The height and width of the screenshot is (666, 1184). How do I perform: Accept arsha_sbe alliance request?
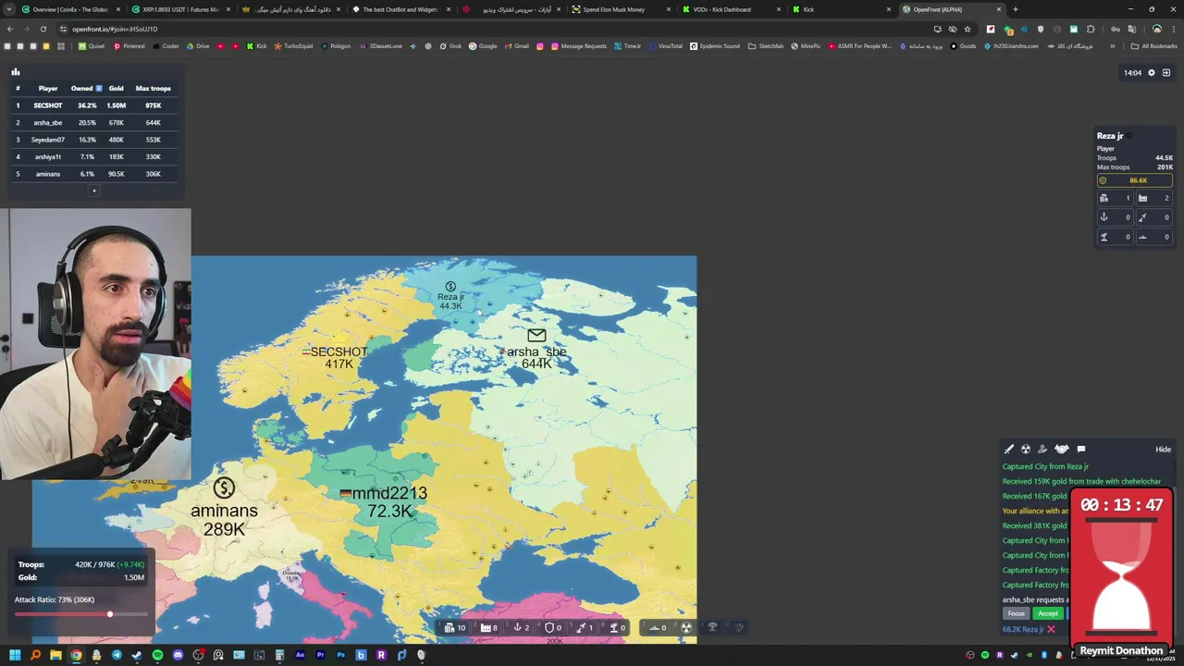(1048, 613)
